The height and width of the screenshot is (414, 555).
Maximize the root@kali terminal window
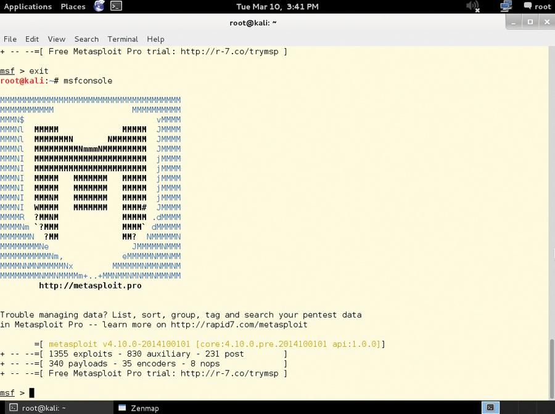[x=530, y=22]
